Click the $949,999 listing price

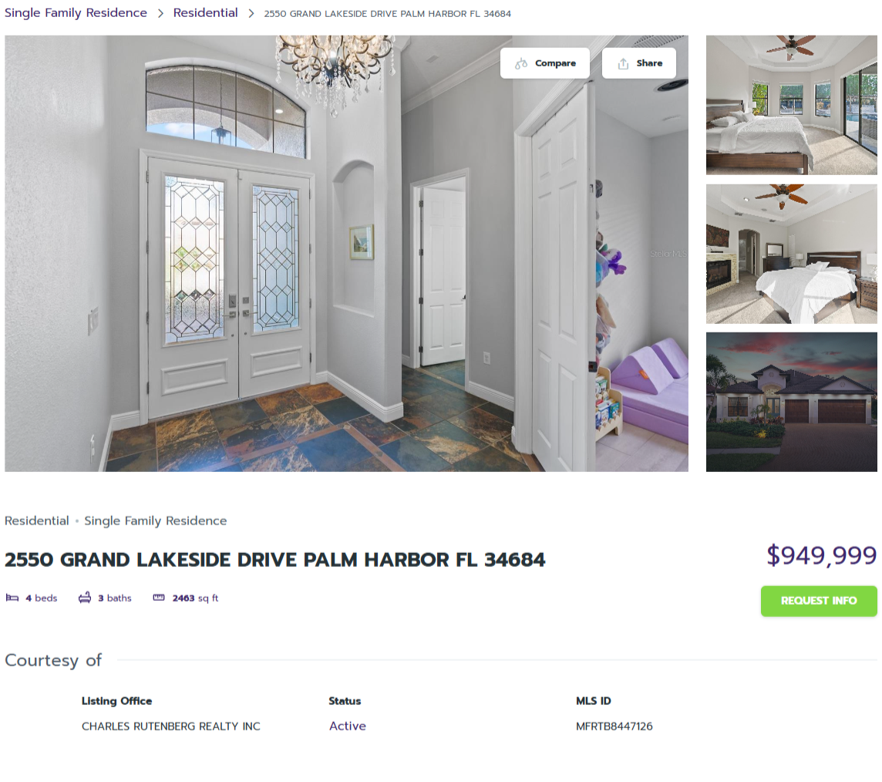(x=821, y=555)
